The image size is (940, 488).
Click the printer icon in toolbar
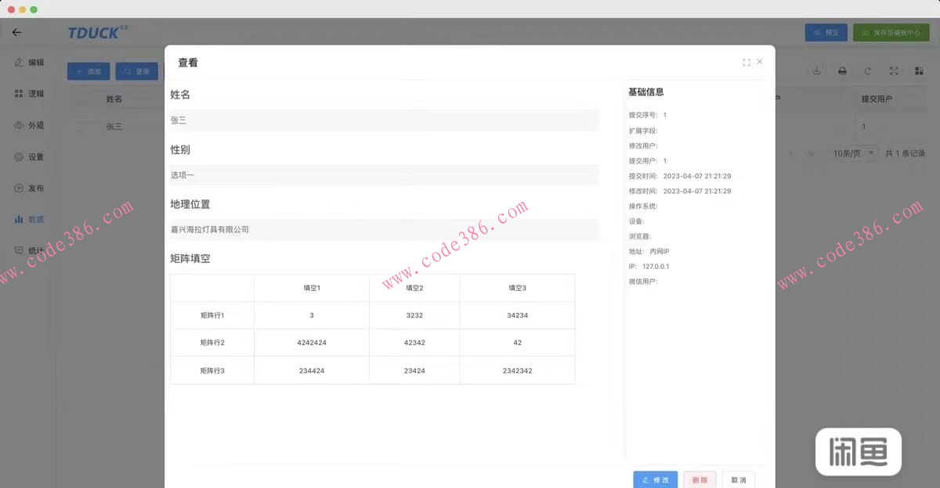point(842,71)
